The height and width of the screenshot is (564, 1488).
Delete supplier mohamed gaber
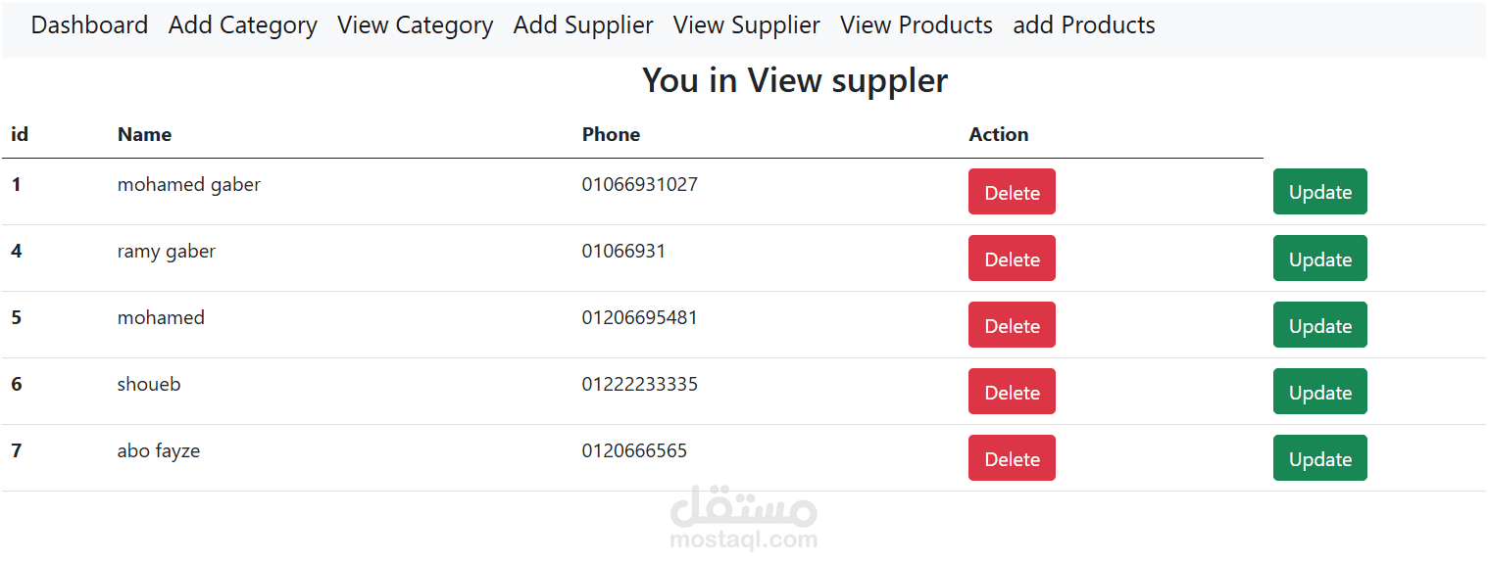tap(1012, 192)
